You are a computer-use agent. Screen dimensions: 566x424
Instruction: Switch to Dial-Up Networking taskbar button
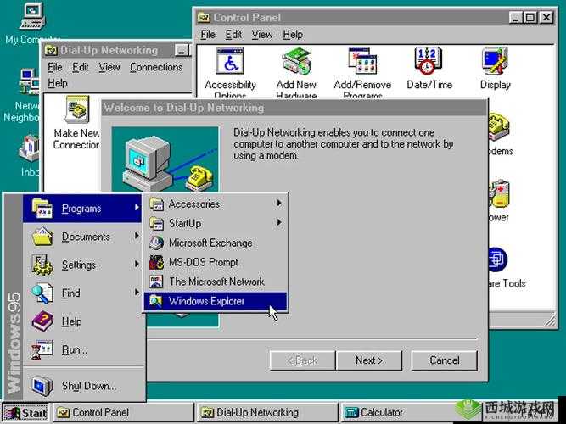267,412
